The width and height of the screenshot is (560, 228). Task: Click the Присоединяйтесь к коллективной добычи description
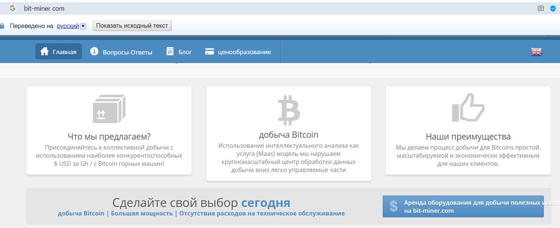coord(109,155)
